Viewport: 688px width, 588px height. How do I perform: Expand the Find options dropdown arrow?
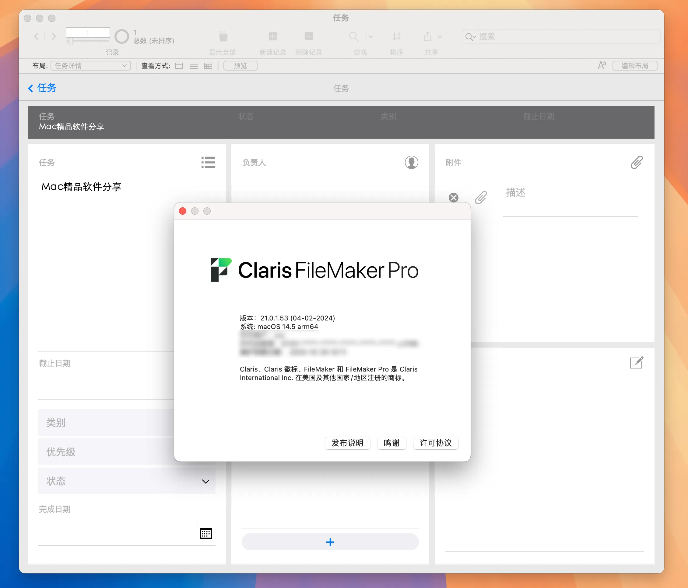371,36
